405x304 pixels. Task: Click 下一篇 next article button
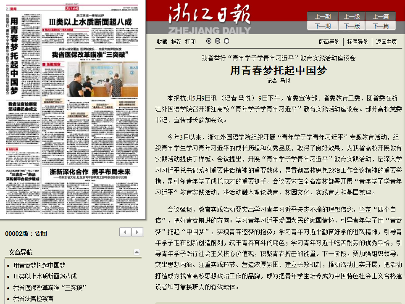(x=380, y=26)
